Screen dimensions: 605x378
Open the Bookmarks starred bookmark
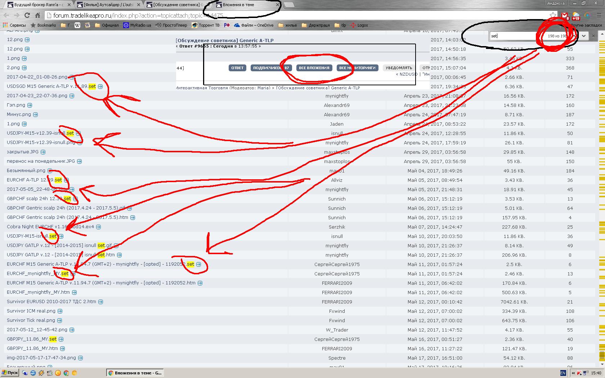pyautogui.click(x=43, y=25)
